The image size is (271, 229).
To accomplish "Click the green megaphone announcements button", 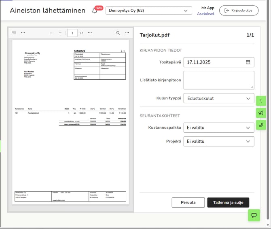I will 261,113.
